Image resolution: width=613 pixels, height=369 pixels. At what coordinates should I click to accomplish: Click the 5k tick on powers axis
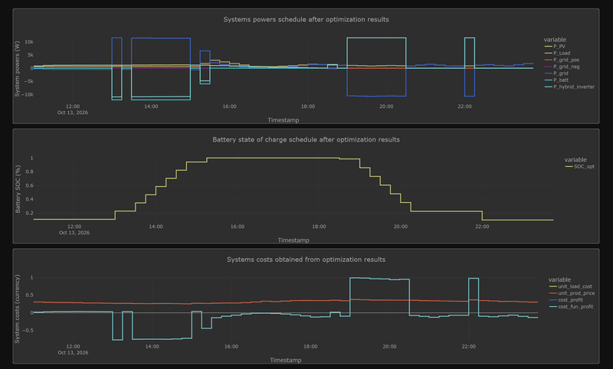coord(30,55)
